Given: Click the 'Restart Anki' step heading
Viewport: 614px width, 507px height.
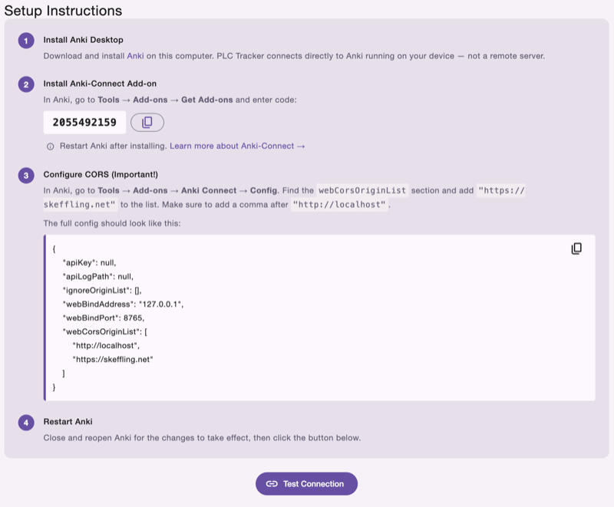Looking at the screenshot, I should pyautogui.click(x=65, y=421).
